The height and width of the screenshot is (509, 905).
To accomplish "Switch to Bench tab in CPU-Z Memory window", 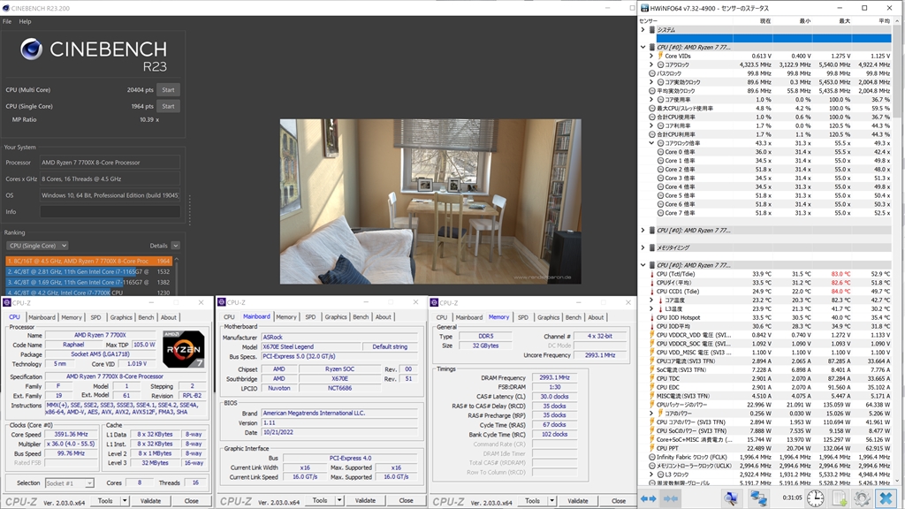I will [573, 317].
